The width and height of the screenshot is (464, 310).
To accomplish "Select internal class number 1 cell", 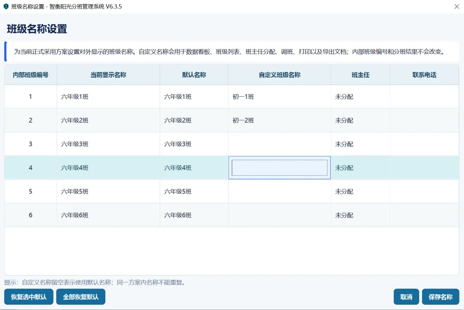I will coord(31,97).
